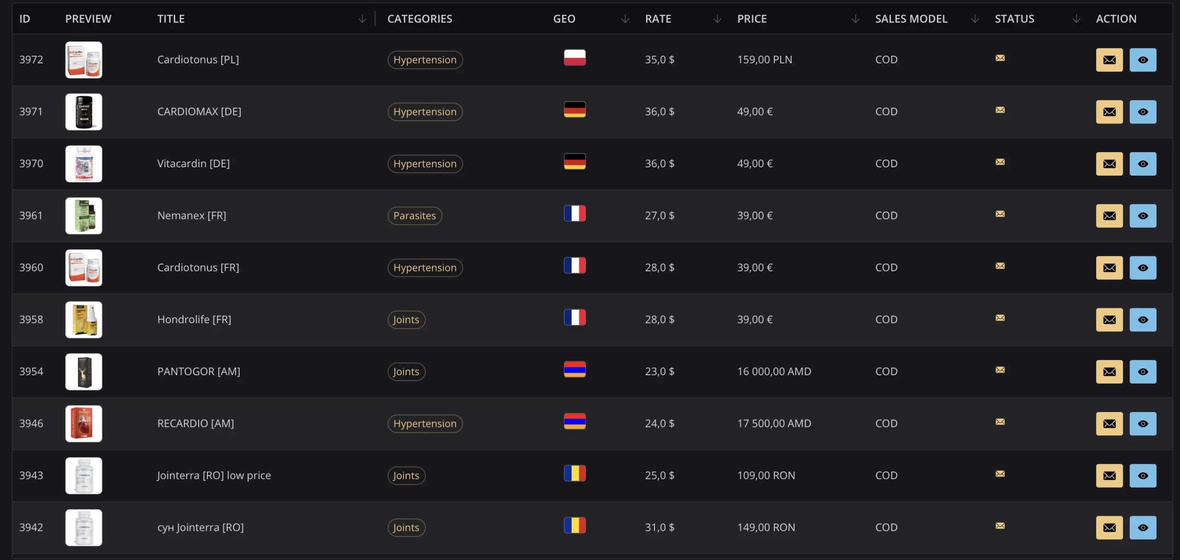
Task: Open the Joints category tag for Hondrolife [FR]
Action: point(406,320)
